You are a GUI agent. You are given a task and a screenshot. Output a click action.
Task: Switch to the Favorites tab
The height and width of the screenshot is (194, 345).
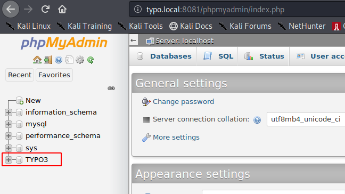pyautogui.click(x=54, y=75)
